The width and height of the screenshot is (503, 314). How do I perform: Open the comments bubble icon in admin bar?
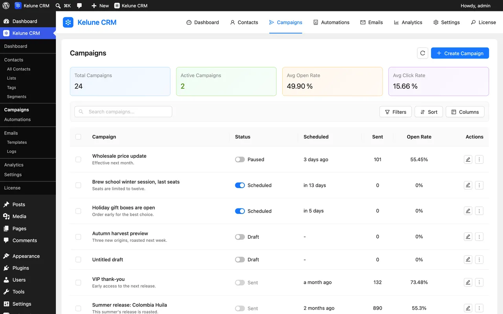(x=79, y=5)
